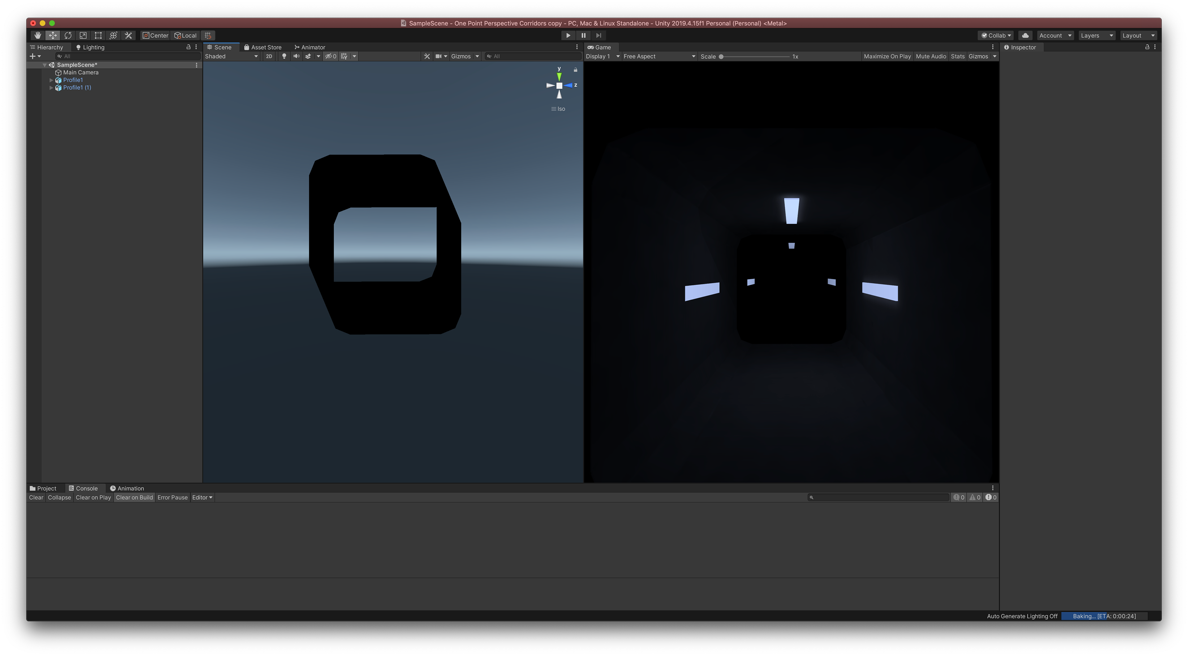
Task: Select the Scale tool
Action: [x=83, y=36]
